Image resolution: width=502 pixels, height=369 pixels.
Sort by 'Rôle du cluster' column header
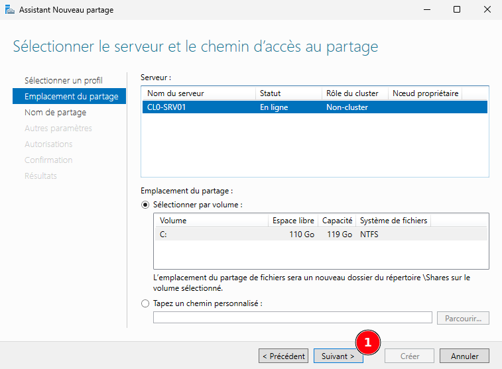click(x=355, y=93)
